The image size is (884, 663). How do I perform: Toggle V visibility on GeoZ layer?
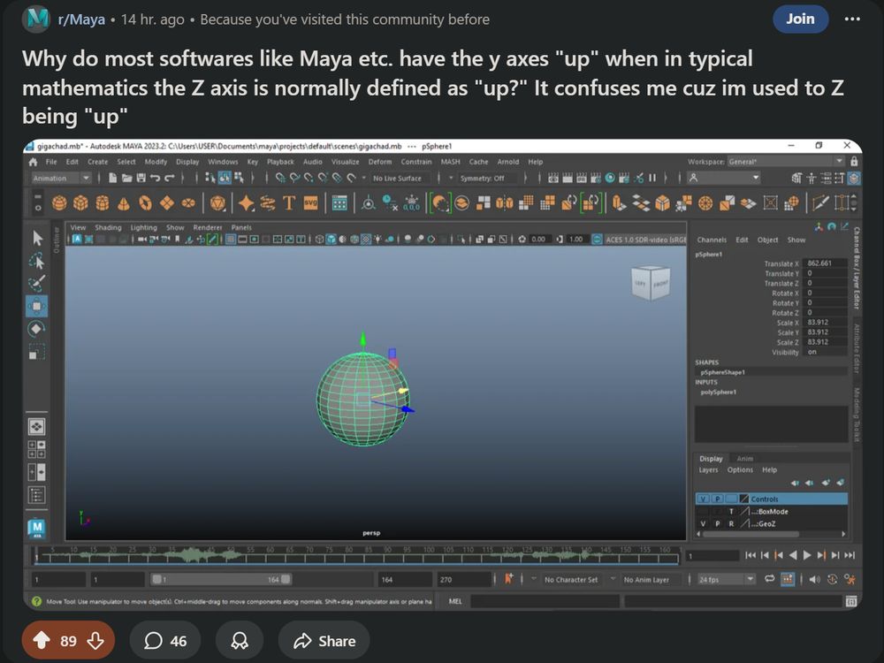tap(703, 523)
